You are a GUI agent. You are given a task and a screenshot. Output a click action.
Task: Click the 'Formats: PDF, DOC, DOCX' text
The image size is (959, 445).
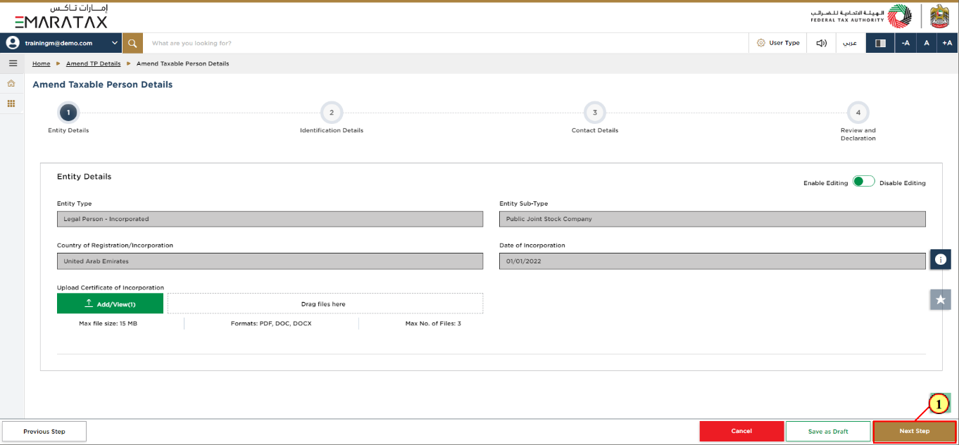(271, 323)
